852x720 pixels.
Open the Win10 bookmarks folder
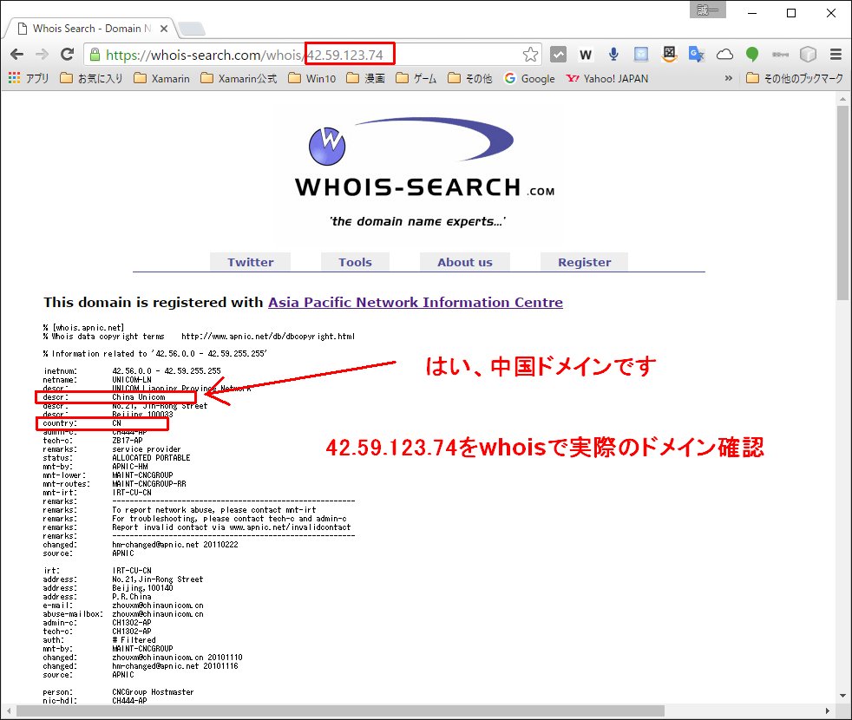[311, 78]
